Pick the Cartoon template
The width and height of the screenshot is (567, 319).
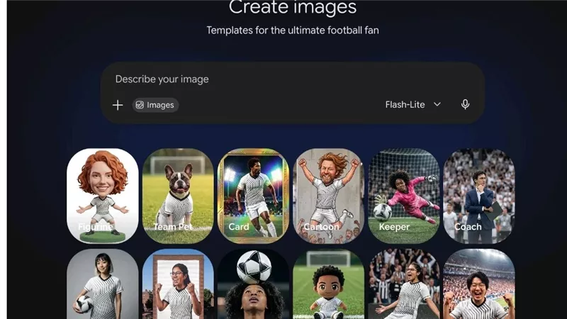point(328,196)
